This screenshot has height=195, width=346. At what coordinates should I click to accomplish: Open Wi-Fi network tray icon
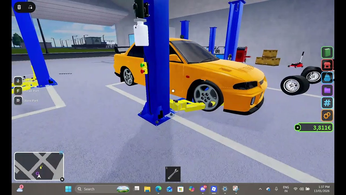tap(295, 189)
